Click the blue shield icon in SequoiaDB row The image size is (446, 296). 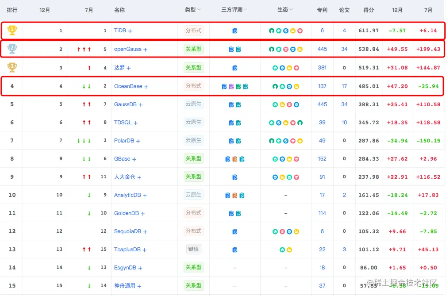[x=289, y=232]
